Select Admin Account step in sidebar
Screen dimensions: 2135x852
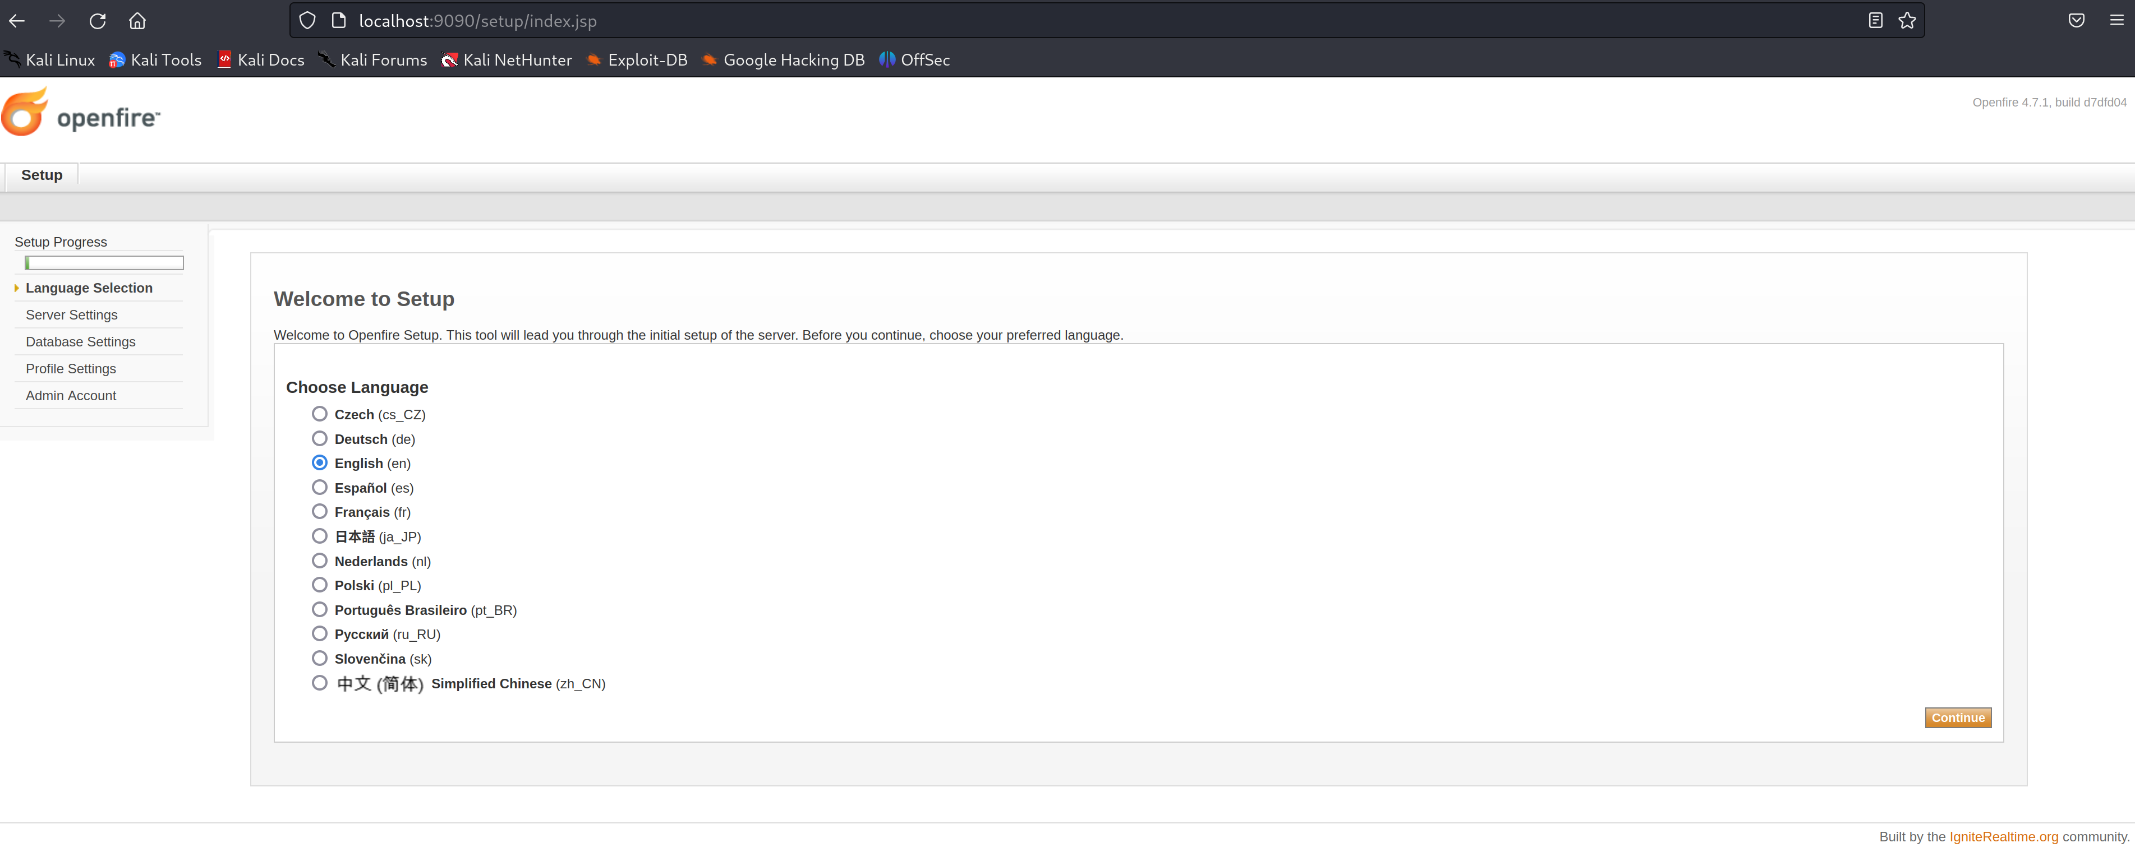point(71,396)
